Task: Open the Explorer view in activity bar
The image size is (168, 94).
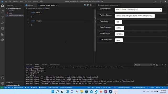Action: click(x=3, y=6)
